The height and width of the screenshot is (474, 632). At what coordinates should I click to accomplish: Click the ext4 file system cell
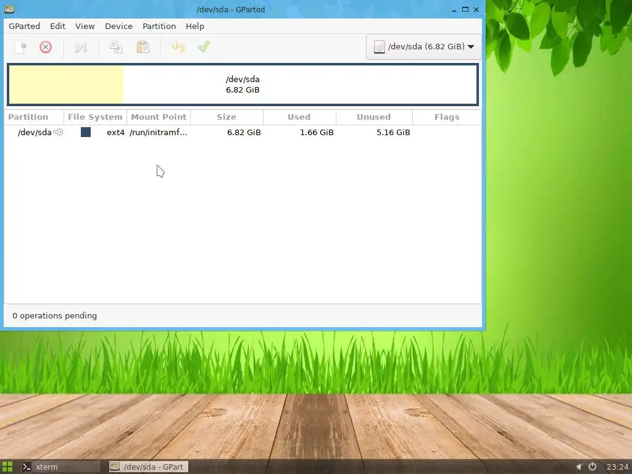(x=115, y=132)
